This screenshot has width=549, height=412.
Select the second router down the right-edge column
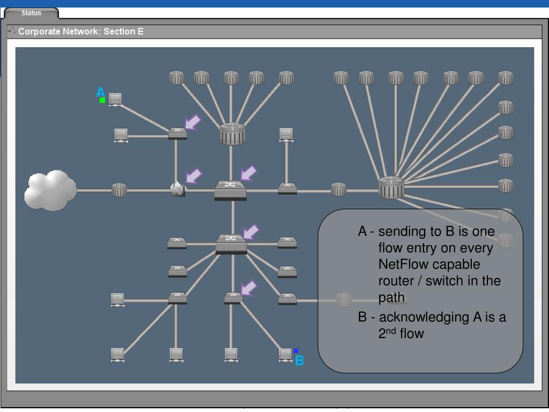506,107
